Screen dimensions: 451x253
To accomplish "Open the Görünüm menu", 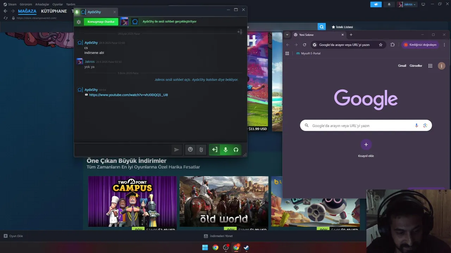I will pyautogui.click(x=25, y=4).
